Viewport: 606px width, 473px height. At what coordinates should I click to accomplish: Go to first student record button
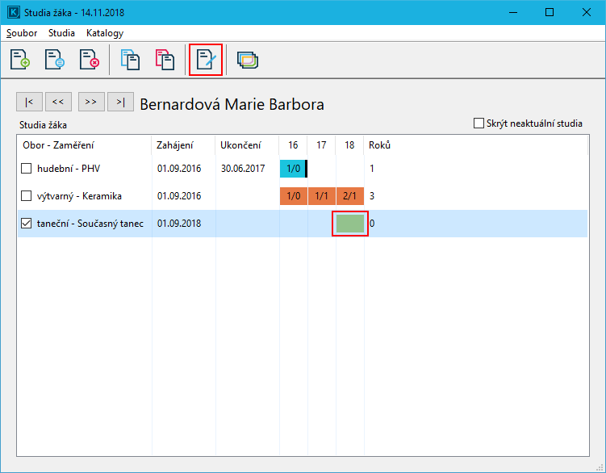click(x=29, y=102)
